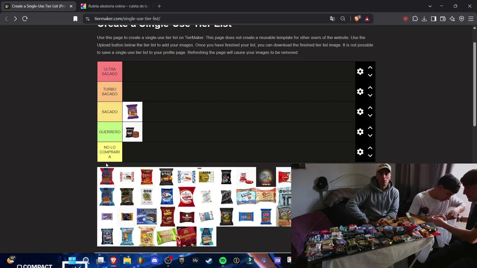
Task: Move SACADO row up
Action: click(x=370, y=108)
